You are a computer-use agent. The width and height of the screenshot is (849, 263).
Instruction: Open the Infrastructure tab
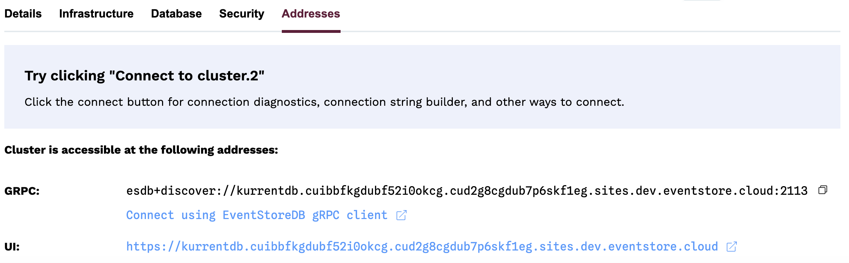96,14
